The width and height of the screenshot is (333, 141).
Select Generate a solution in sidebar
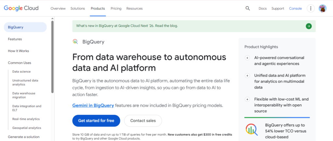23,137
